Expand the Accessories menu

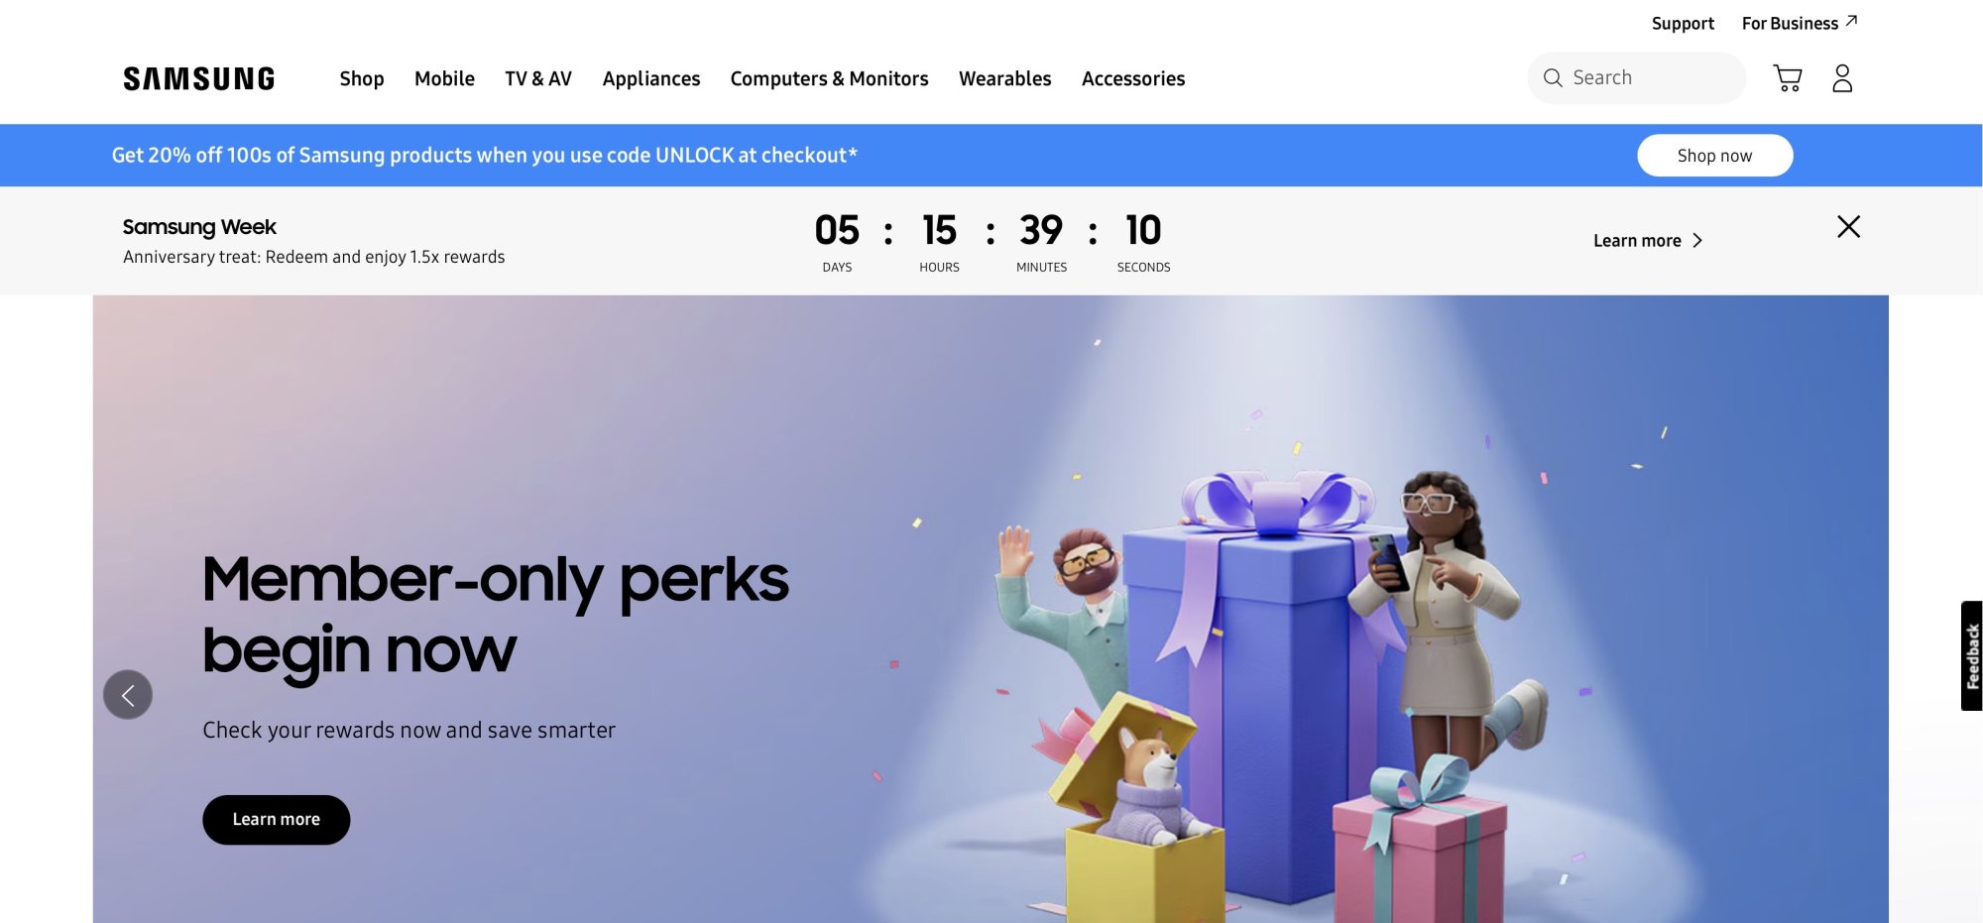click(1133, 78)
